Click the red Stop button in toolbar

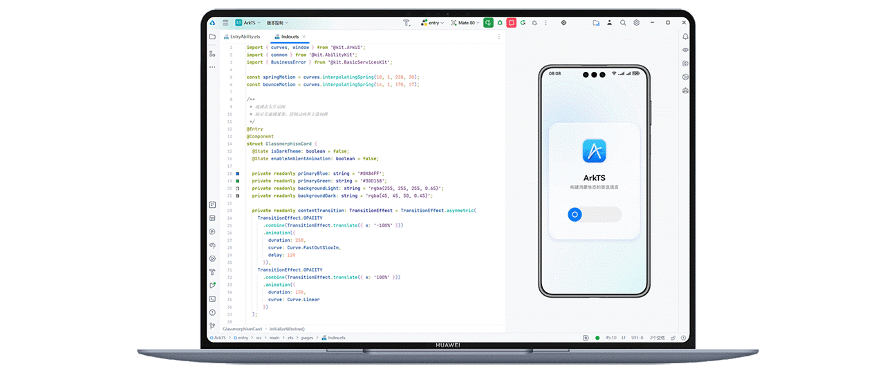[512, 23]
